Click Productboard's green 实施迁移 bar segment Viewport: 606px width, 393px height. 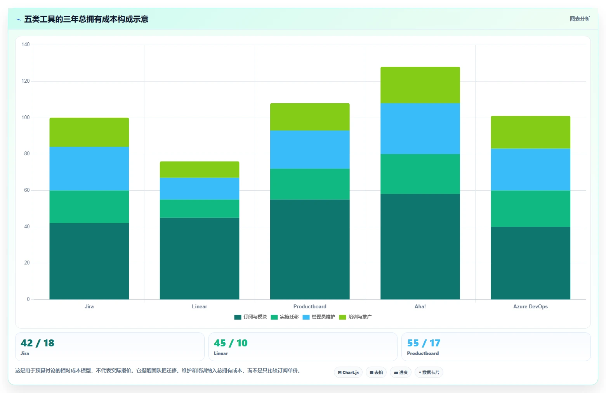tap(310, 184)
